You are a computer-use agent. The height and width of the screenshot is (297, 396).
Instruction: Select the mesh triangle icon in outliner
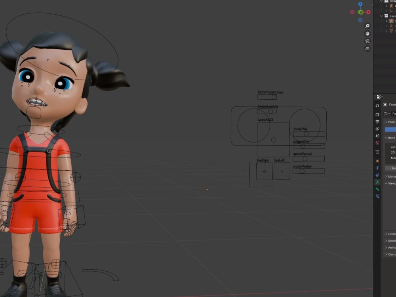[x=391, y=31]
